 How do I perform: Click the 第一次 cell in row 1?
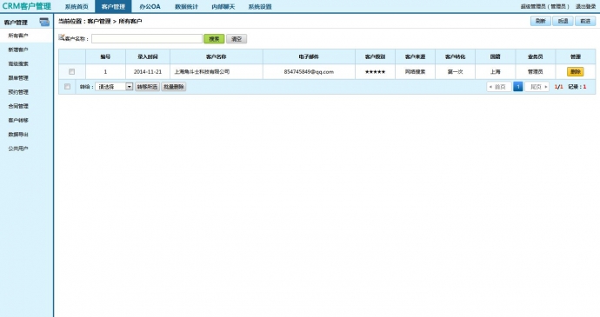pos(456,71)
